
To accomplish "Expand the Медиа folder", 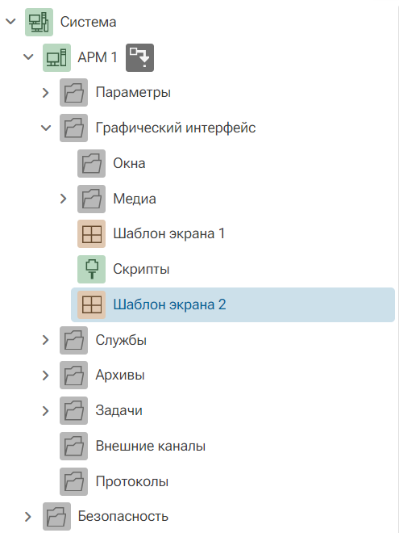I will pos(63,199).
